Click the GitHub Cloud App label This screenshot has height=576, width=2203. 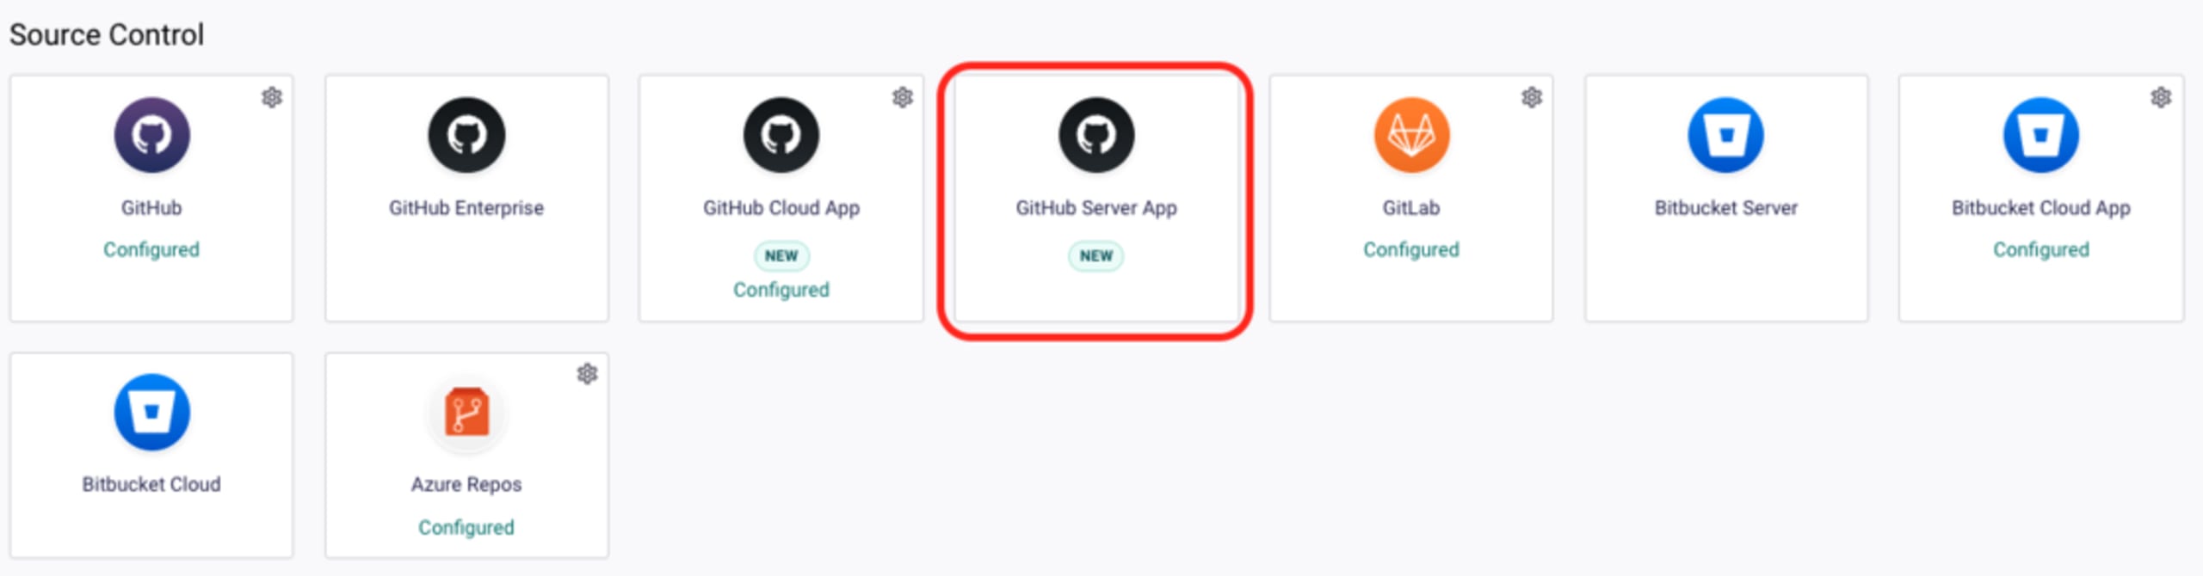(x=781, y=208)
